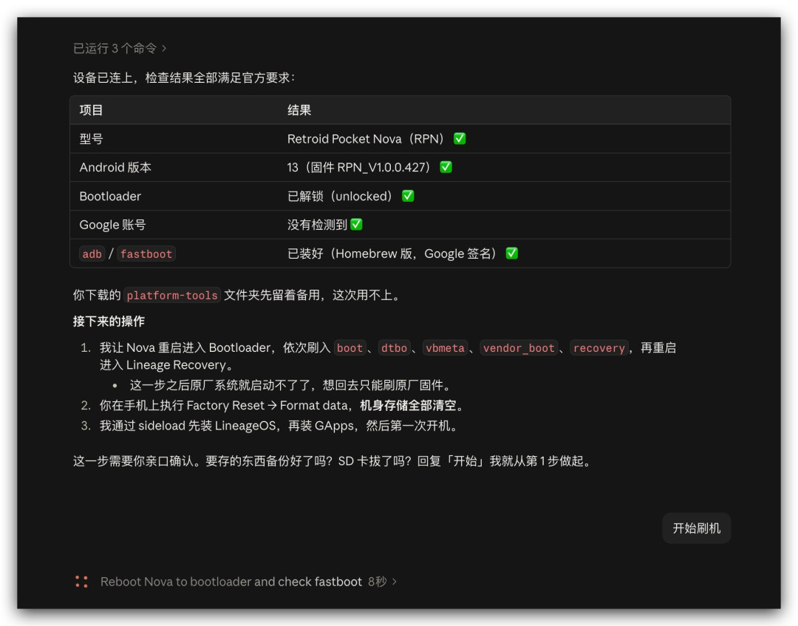The width and height of the screenshot is (798, 626).
Task: Click the 8秒 duration label
Action: pos(377,581)
